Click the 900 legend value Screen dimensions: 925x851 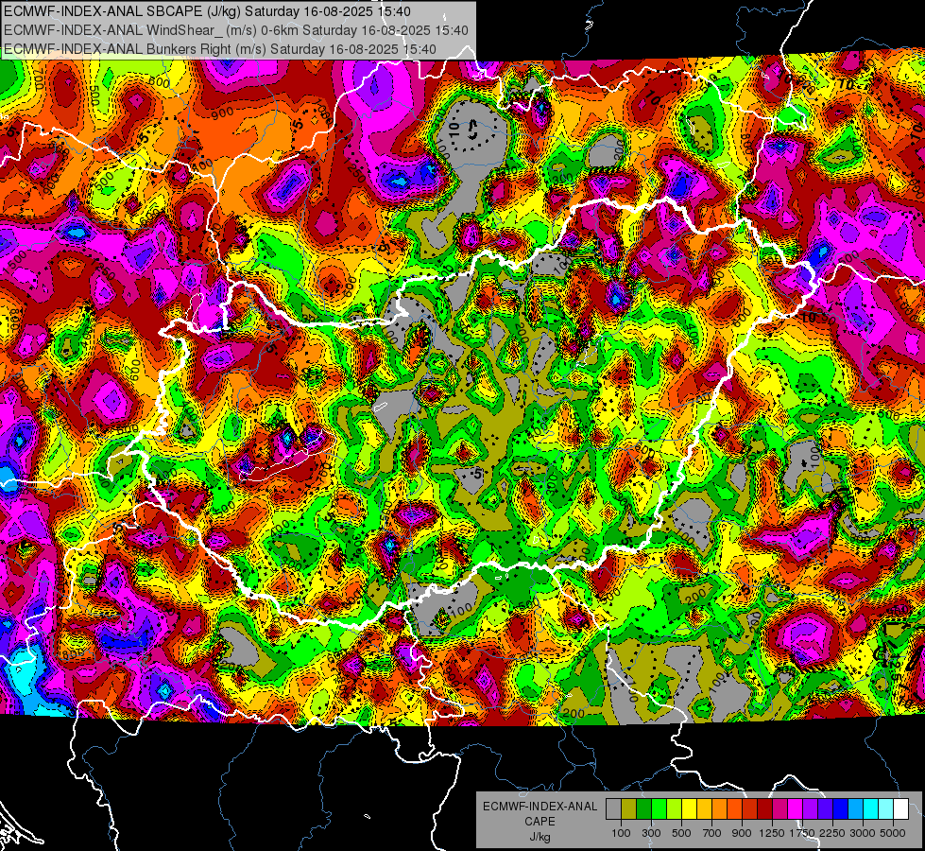(x=742, y=833)
